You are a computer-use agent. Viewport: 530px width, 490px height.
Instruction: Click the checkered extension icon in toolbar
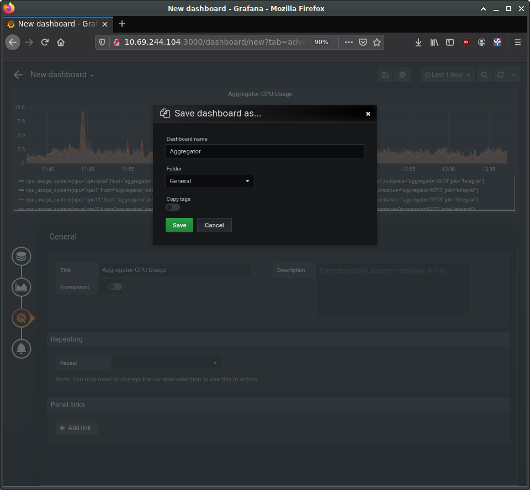(x=497, y=42)
